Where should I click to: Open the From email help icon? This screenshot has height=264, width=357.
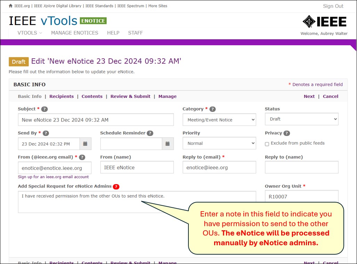[x=82, y=157]
